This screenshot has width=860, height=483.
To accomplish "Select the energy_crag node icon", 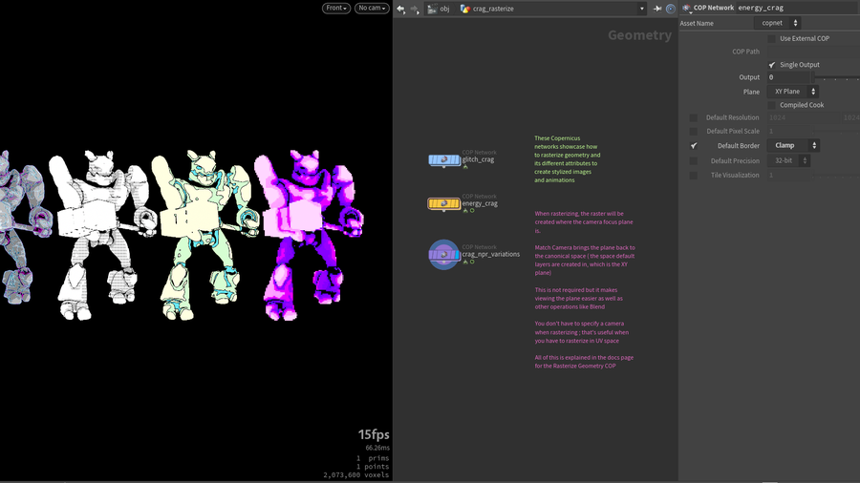I will (x=444, y=203).
